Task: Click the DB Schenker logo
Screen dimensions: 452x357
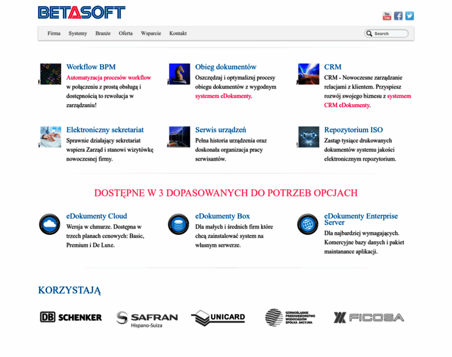Action: [71, 317]
